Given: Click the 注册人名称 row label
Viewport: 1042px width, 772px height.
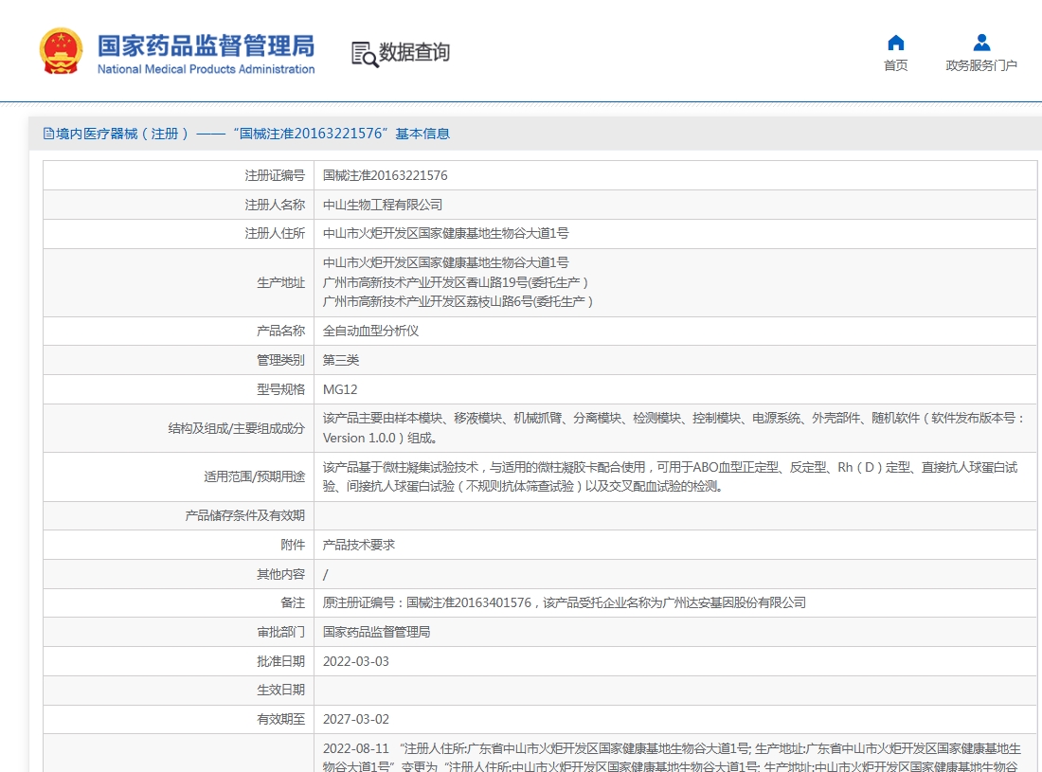Looking at the screenshot, I should [x=275, y=205].
